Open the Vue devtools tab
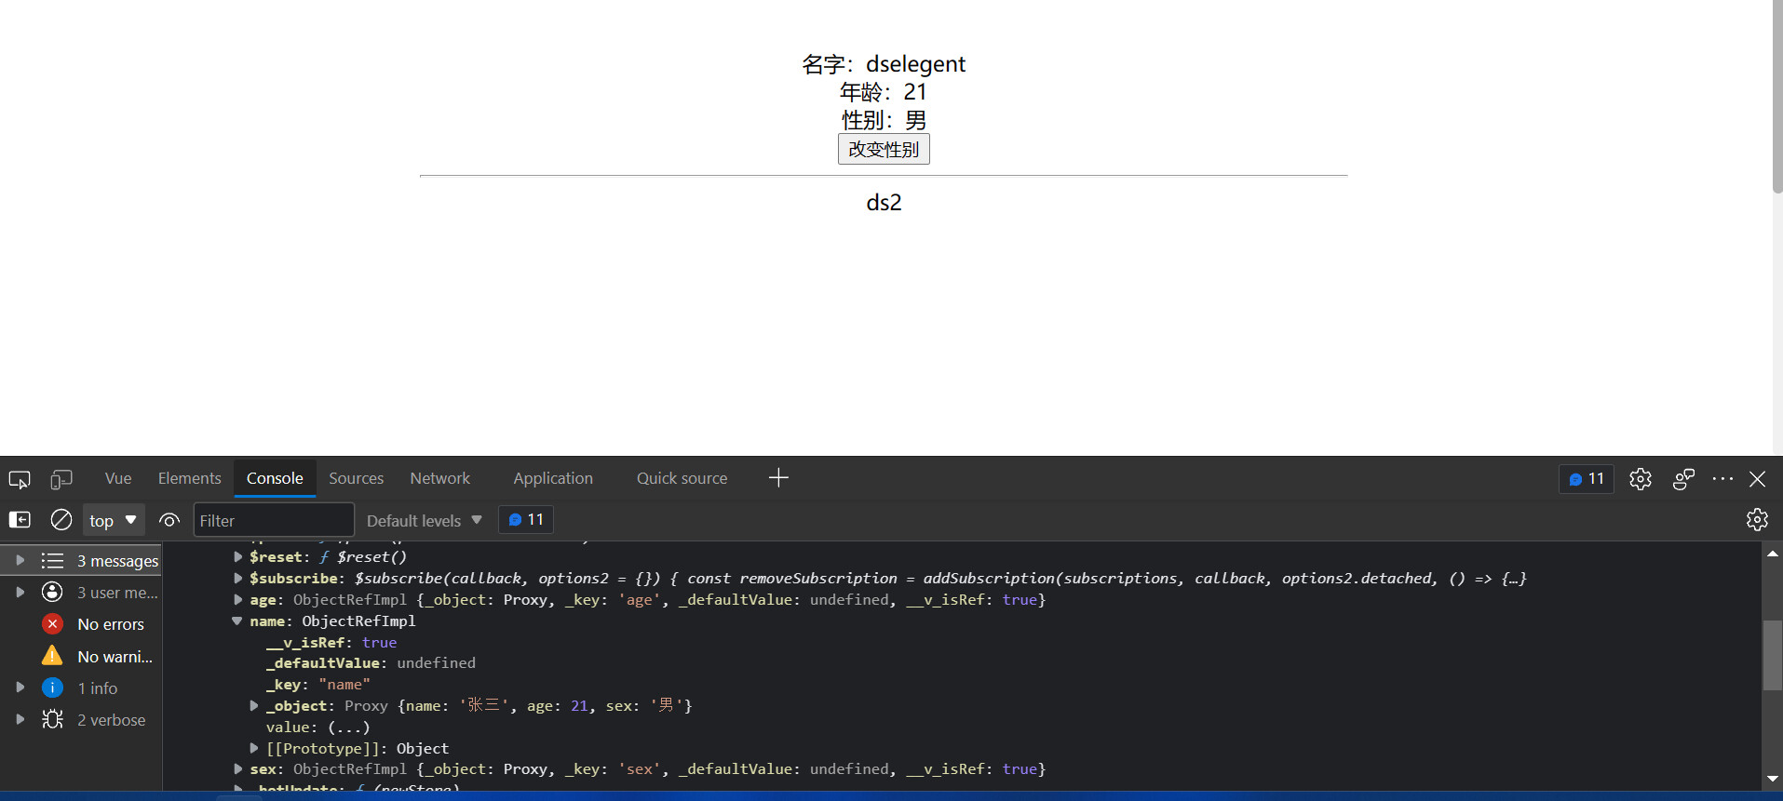Image resolution: width=1783 pixels, height=801 pixels. point(118,478)
